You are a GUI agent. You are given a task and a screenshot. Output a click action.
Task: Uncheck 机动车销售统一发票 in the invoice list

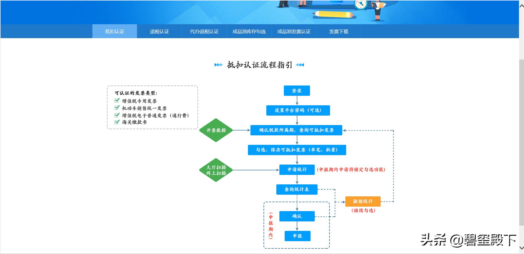coord(116,108)
